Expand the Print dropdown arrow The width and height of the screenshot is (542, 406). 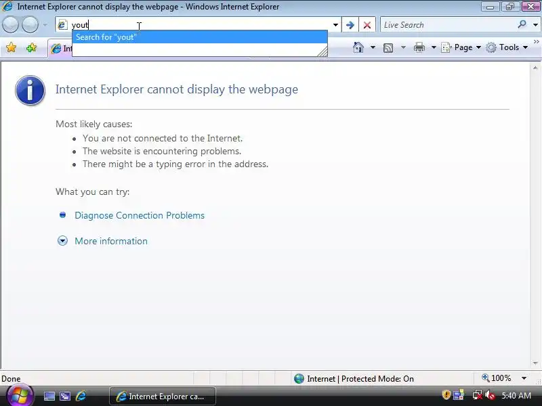coord(434,47)
